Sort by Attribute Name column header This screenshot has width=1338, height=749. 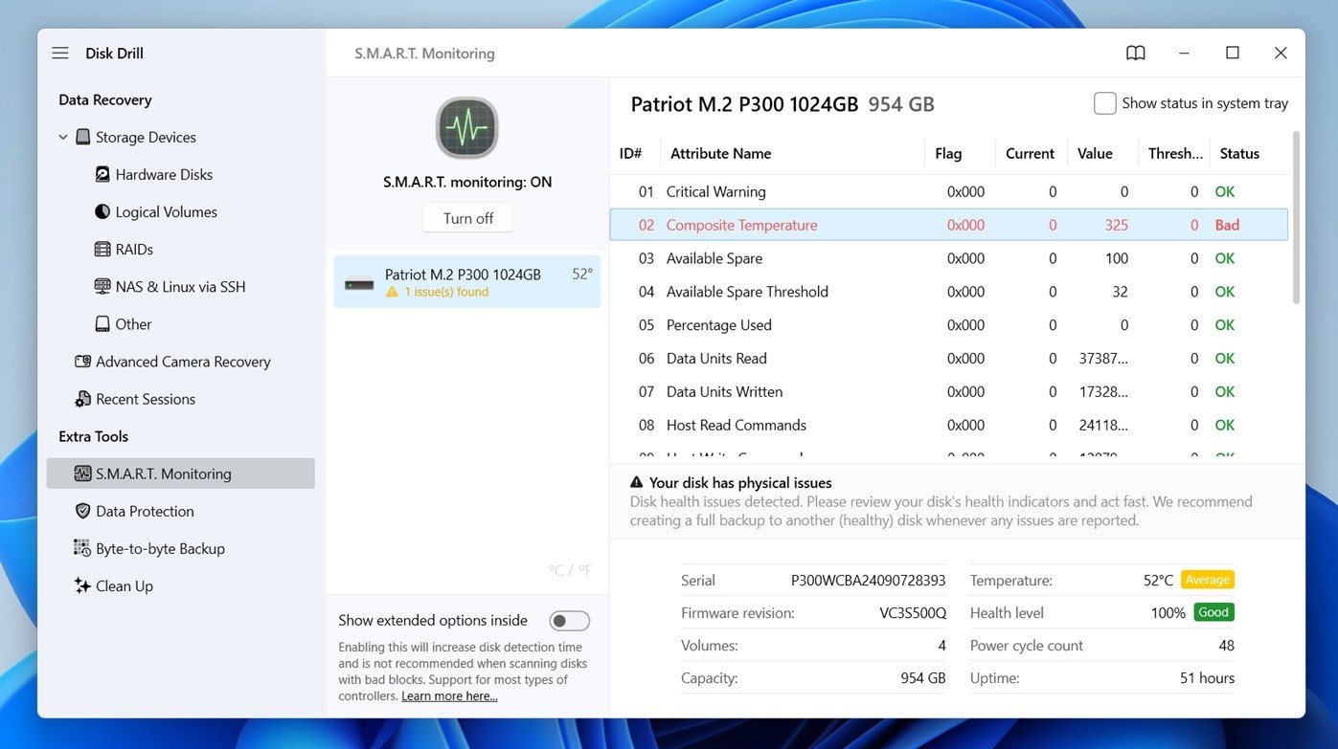coord(720,153)
